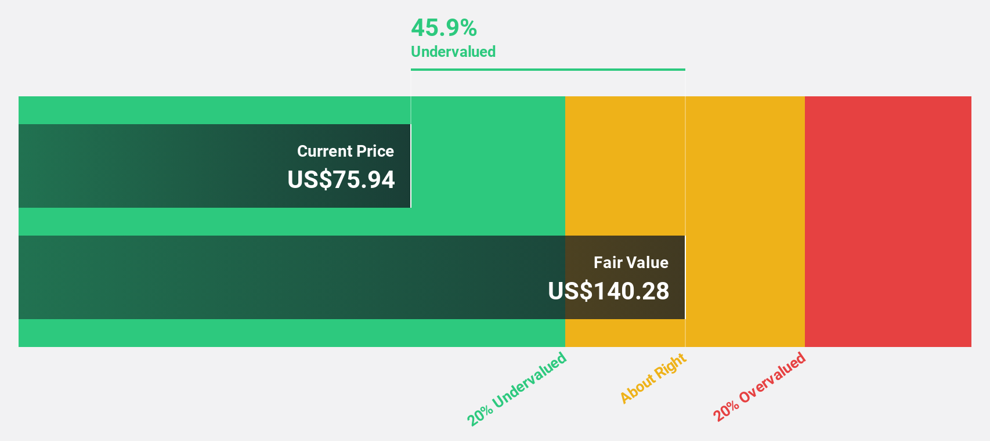Click the About Right axis label
Screen dimensions: 990x441
pyautogui.click(x=653, y=378)
